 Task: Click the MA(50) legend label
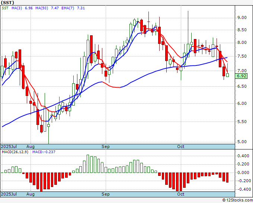[42, 8]
